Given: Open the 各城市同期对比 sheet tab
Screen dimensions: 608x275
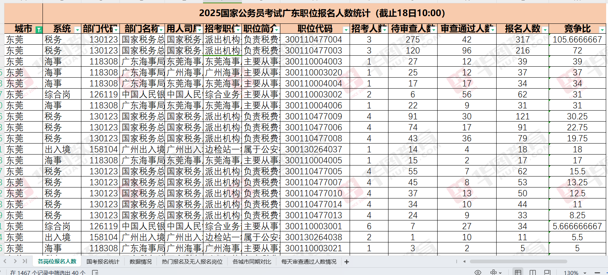Looking at the screenshot, I should point(252,261).
